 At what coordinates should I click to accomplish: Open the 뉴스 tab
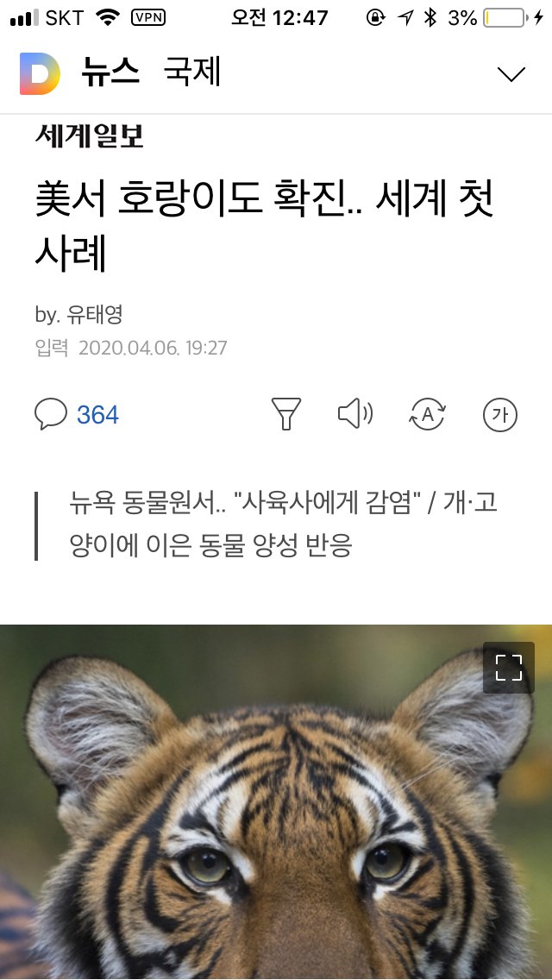coord(110,73)
